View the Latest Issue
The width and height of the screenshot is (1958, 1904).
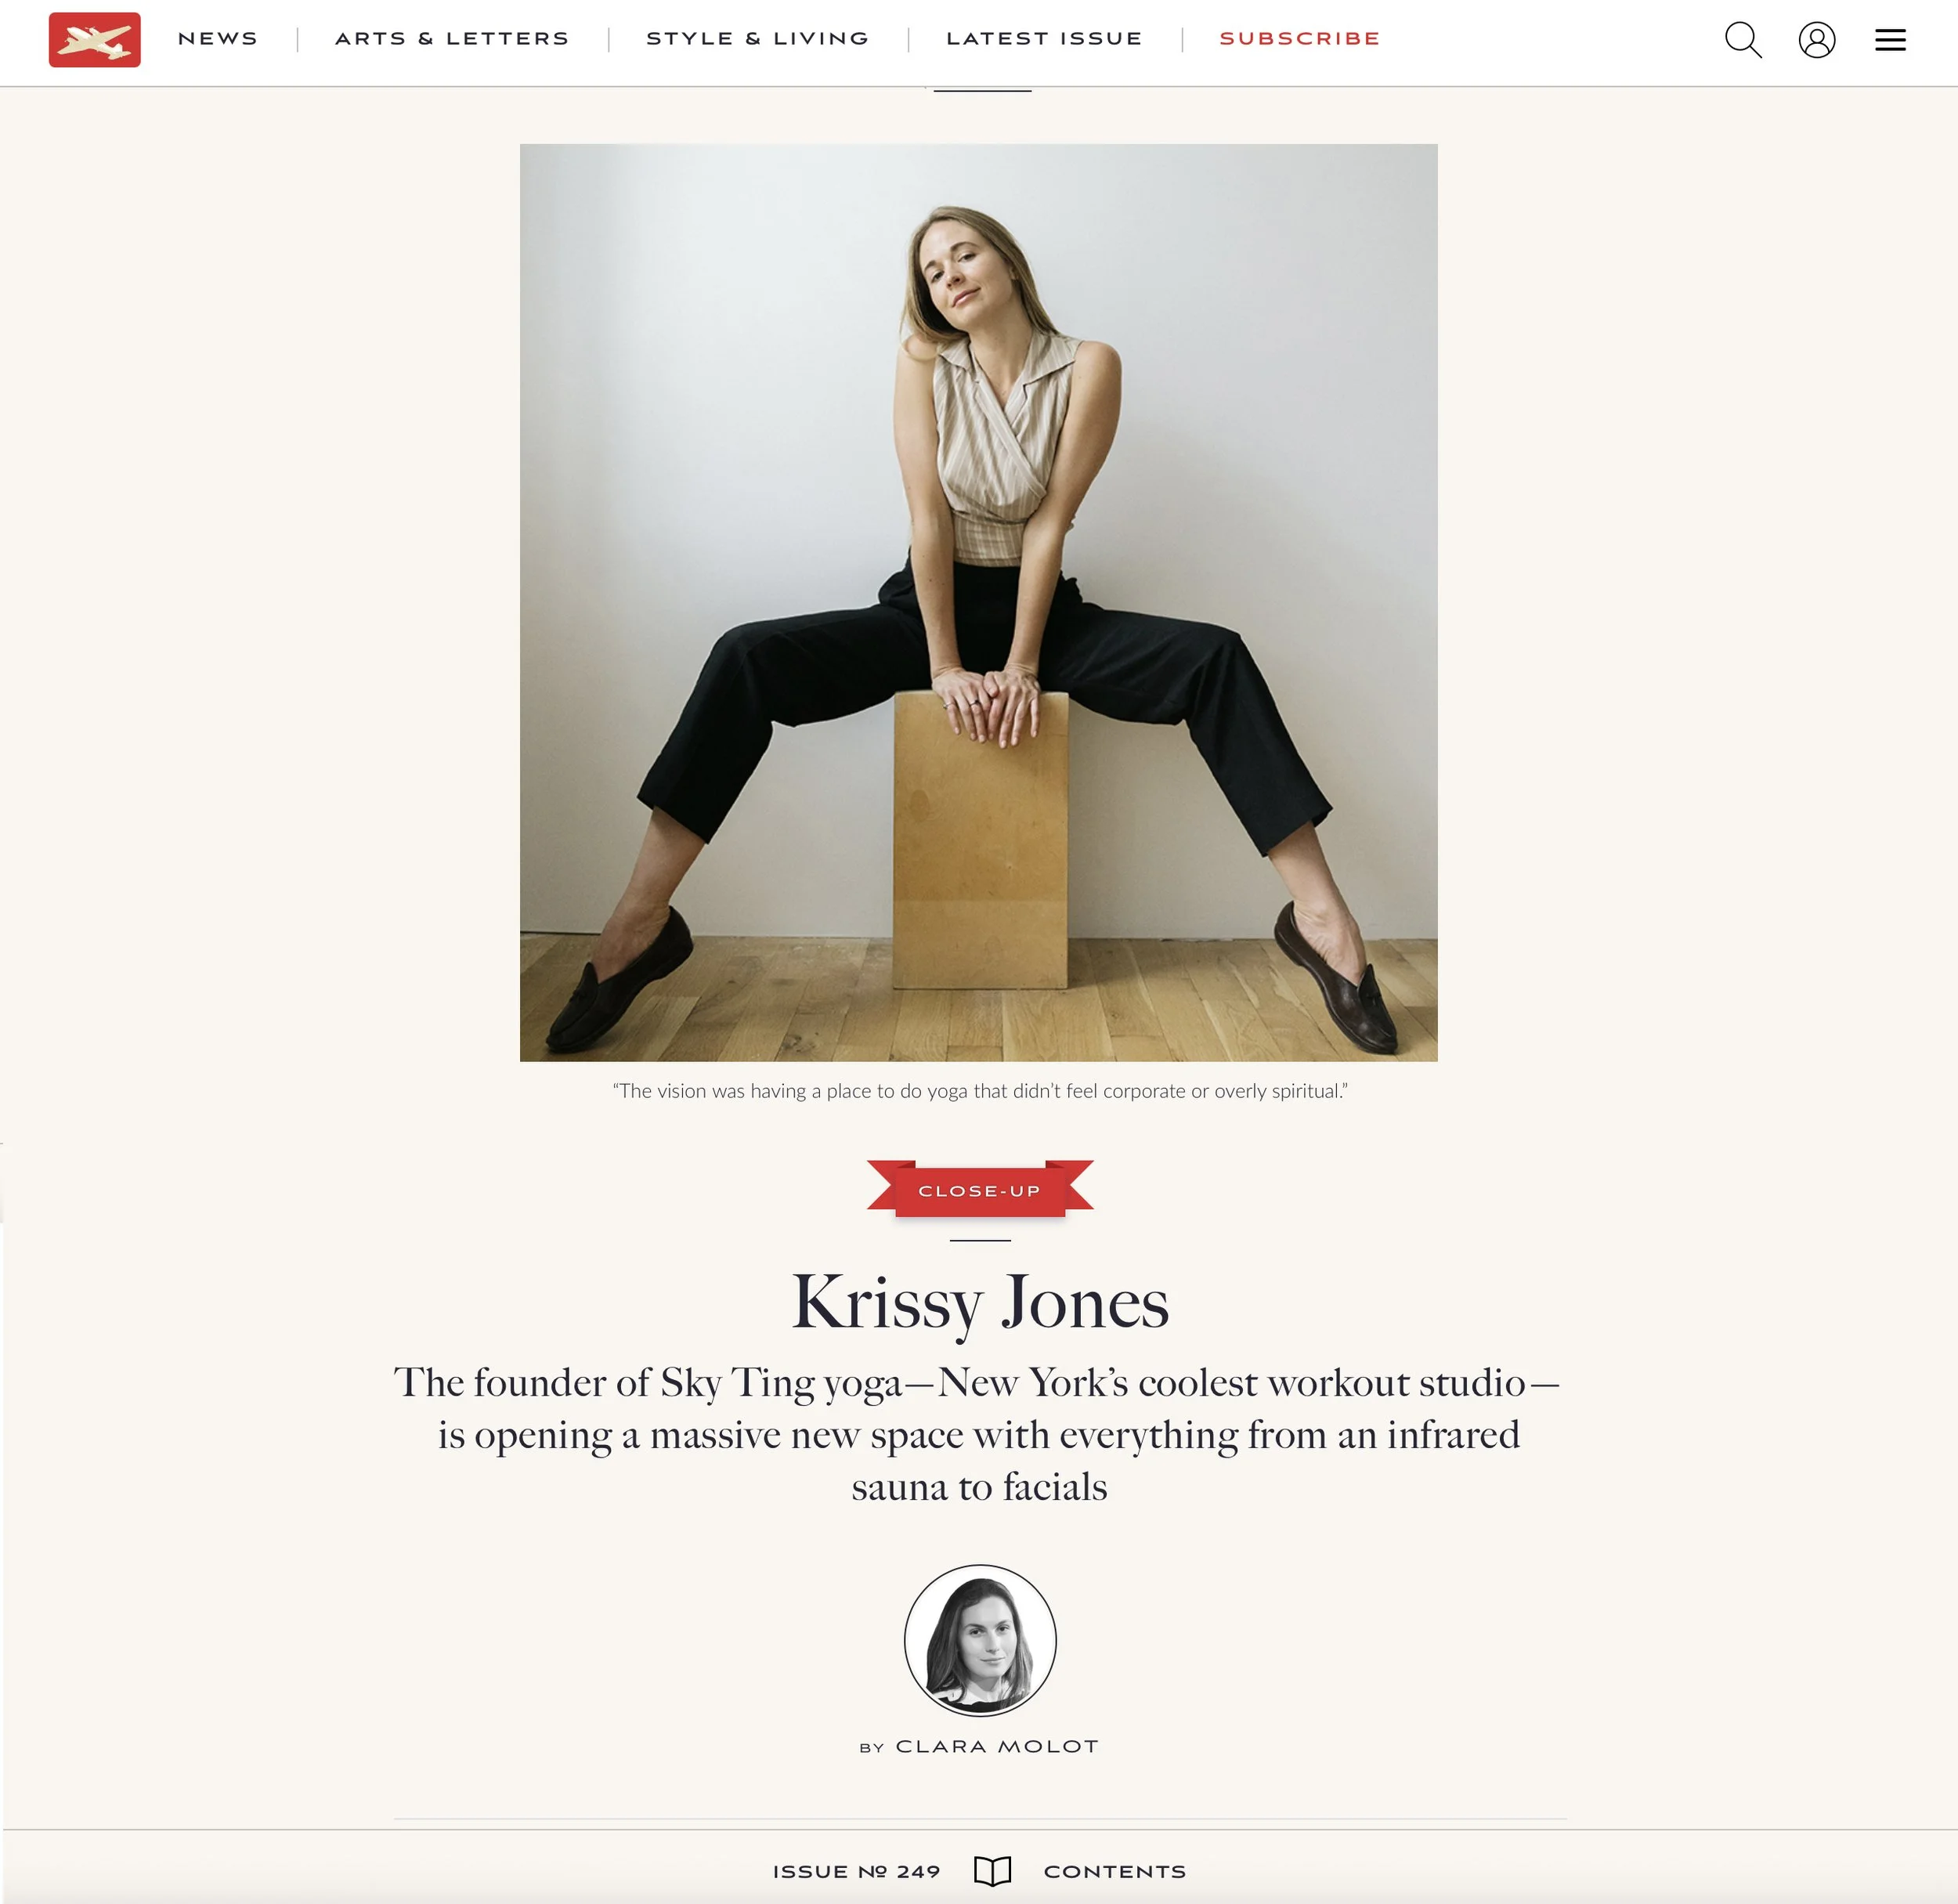pos(1044,38)
